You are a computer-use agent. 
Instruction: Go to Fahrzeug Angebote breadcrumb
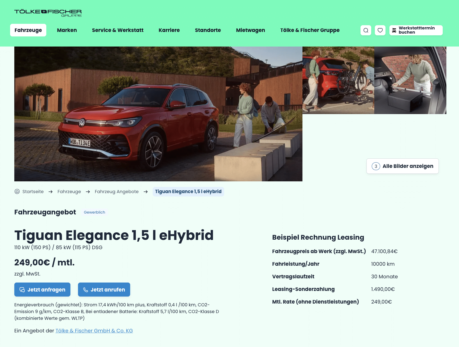(117, 192)
